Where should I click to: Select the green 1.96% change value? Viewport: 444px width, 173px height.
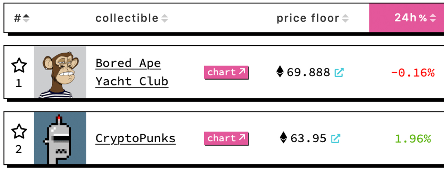pos(413,139)
